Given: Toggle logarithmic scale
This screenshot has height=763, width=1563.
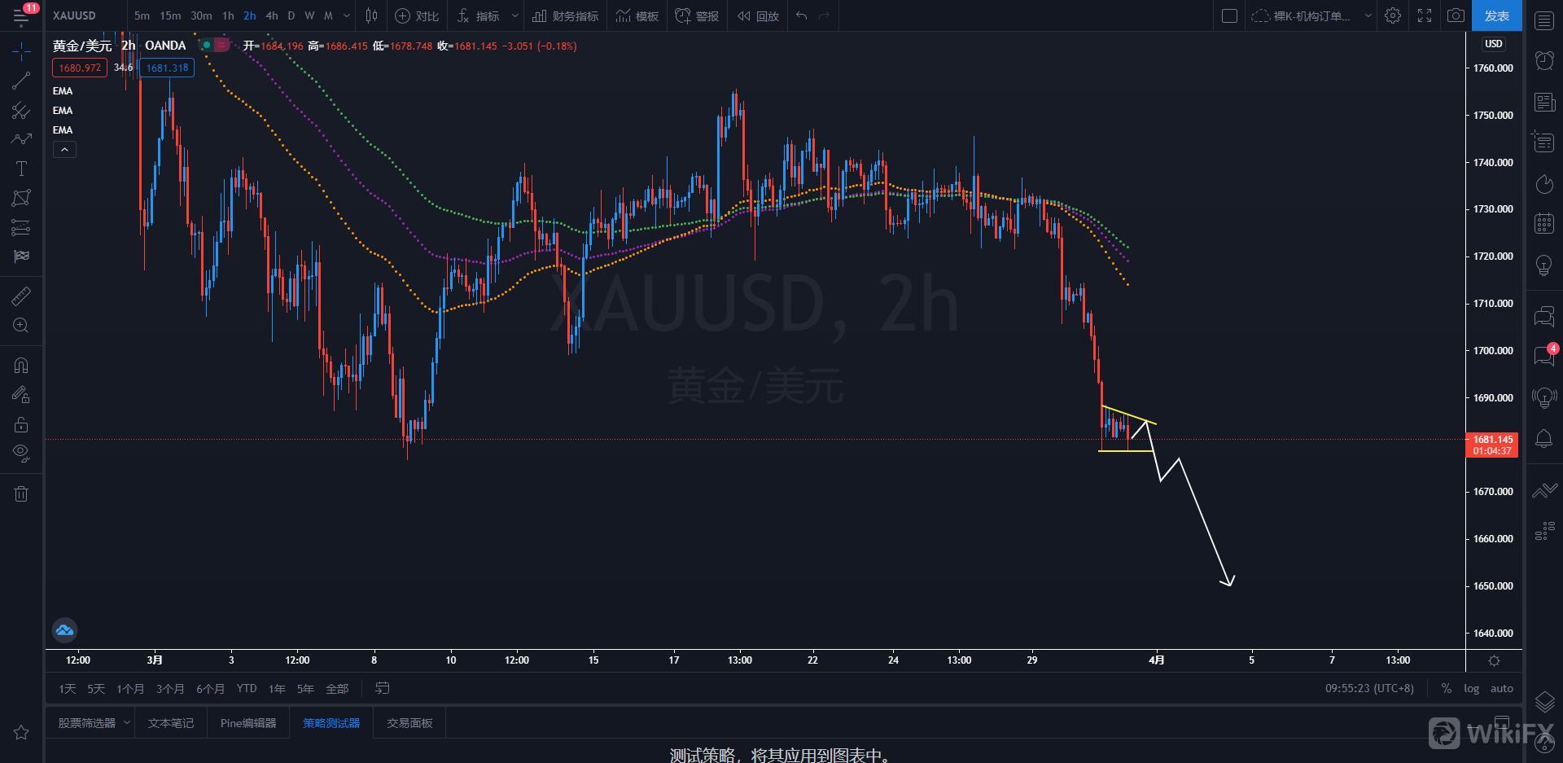Looking at the screenshot, I should [1472, 689].
